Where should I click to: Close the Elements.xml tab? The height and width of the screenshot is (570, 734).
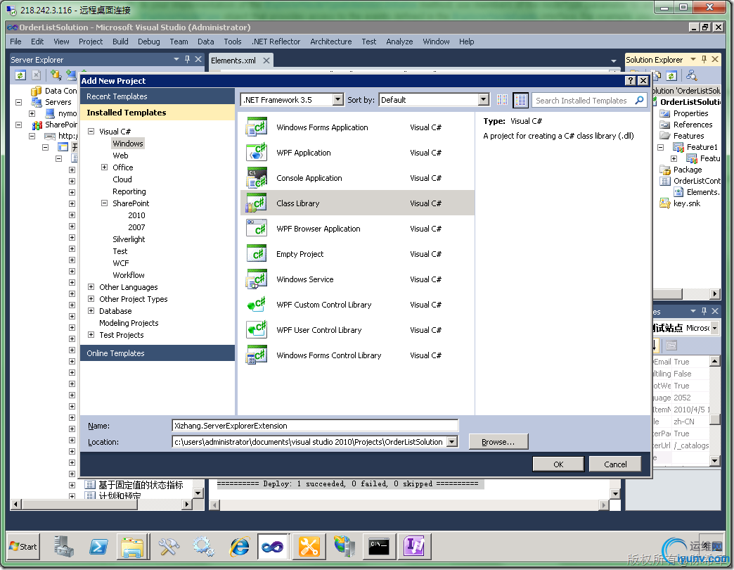pyautogui.click(x=266, y=61)
